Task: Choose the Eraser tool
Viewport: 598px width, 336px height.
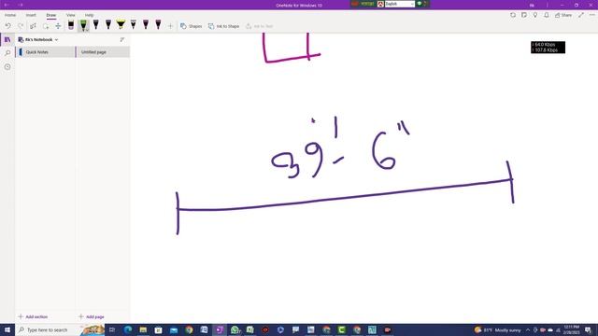Action: point(71,25)
